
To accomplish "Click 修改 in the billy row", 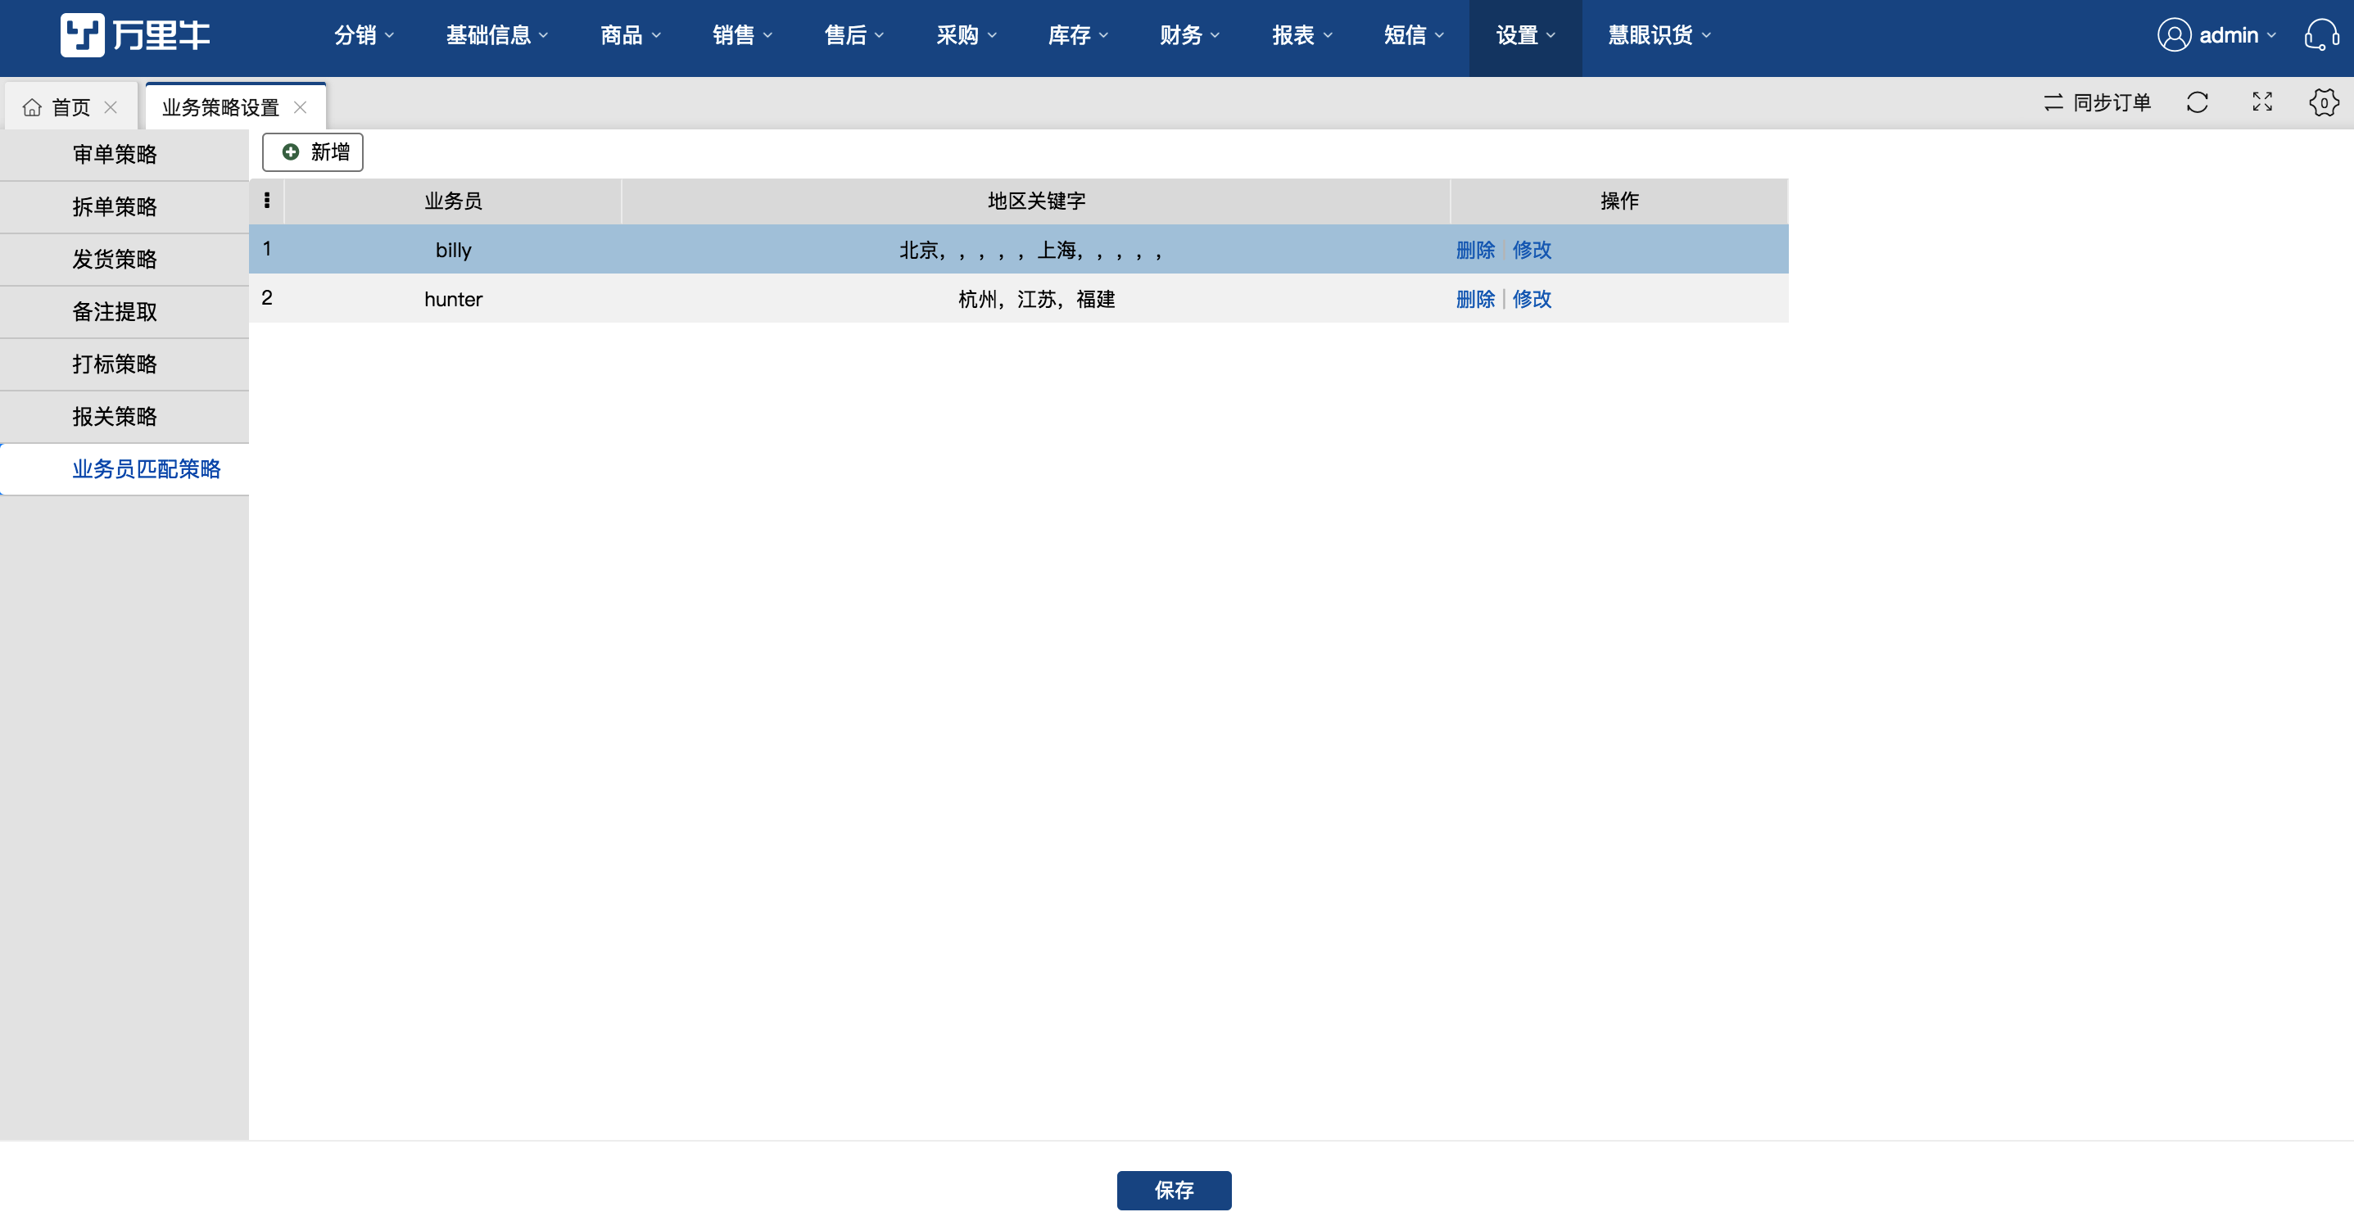I will (x=1532, y=249).
